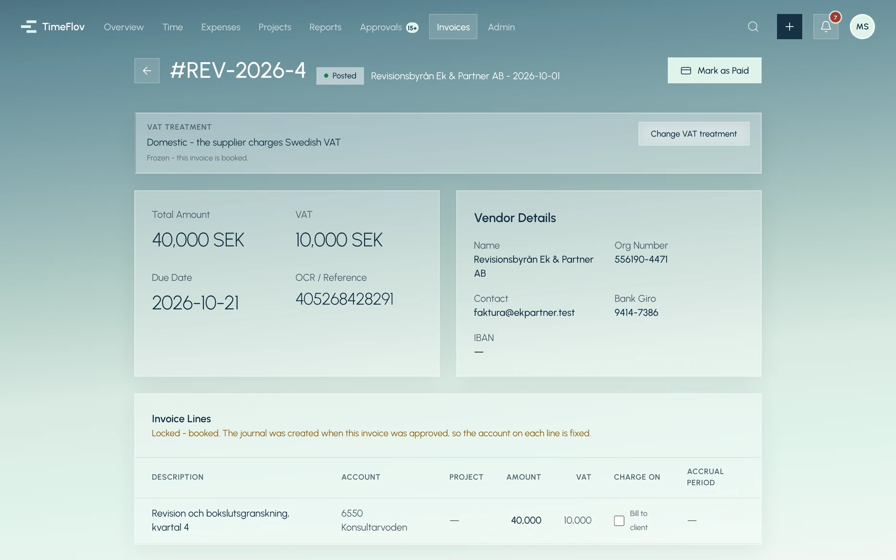Image resolution: width=896 pixels, height=560 pixels.
Task: Click bank giro 9414-7386
Action: tap(636, 312)
